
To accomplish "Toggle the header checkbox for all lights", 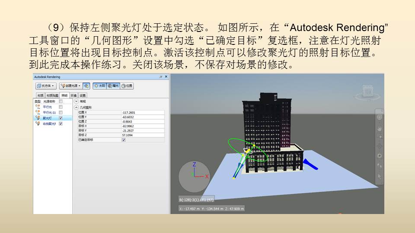I will (61, 101).
